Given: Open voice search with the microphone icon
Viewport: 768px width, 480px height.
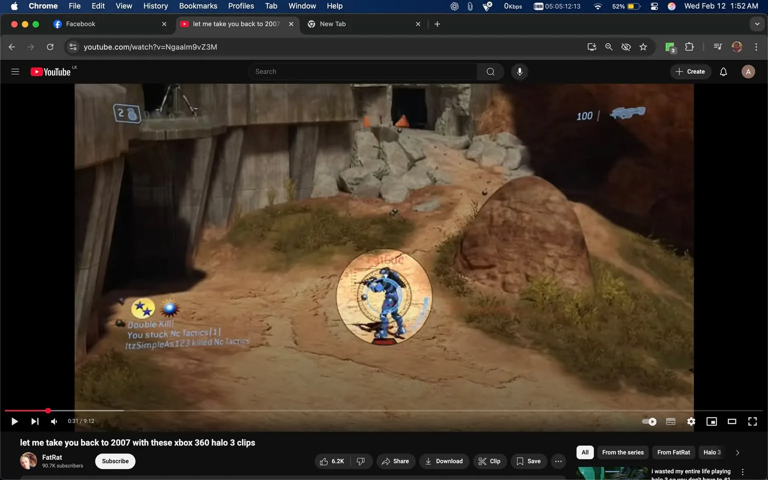Looking at the screenshot, I should [519, 71].
